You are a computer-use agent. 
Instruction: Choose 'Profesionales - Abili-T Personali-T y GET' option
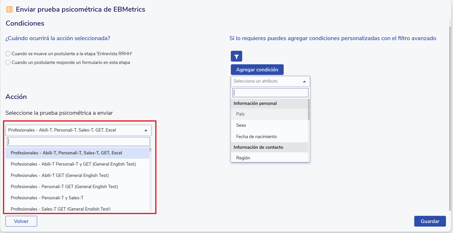click(73, 164)
